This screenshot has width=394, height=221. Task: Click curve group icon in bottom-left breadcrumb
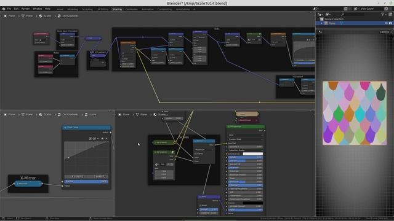86,115
